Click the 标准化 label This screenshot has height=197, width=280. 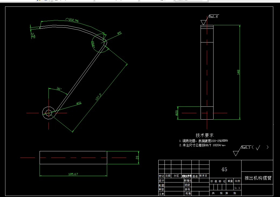click(x=188, y=180)
